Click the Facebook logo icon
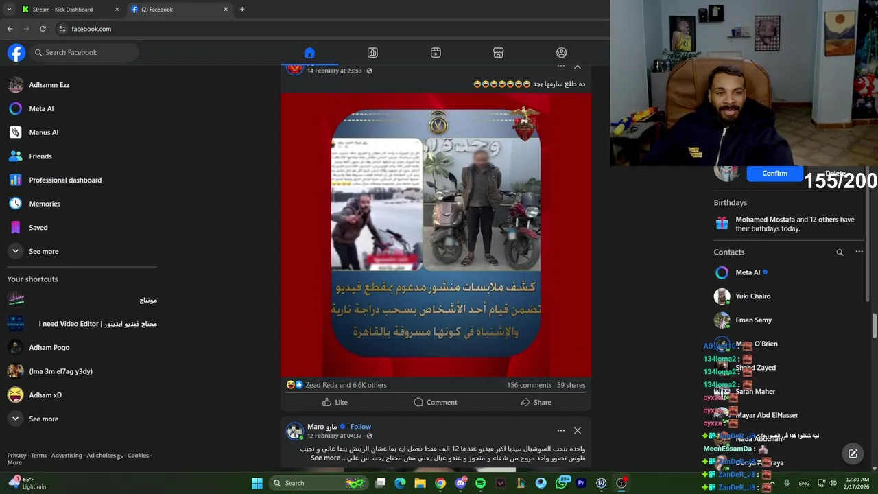 click(16, 52)
